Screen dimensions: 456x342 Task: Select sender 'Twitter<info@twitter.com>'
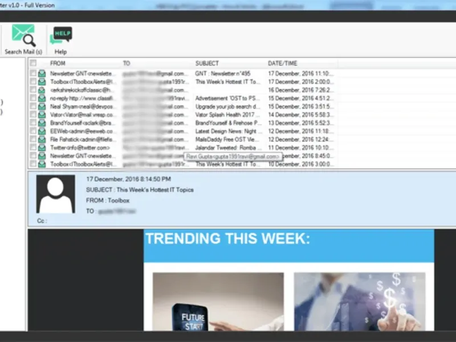coord(80,148)
